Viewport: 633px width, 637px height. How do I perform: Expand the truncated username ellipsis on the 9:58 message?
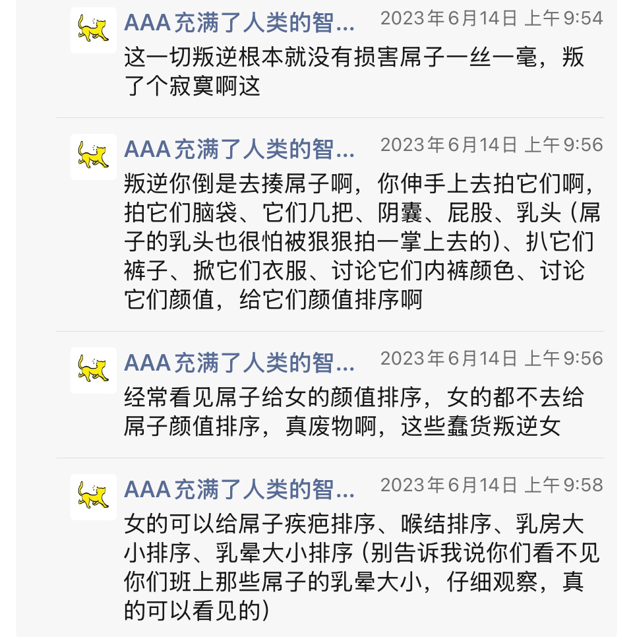344,494
